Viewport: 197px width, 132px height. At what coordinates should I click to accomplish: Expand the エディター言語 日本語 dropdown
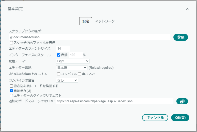point(71,68)
